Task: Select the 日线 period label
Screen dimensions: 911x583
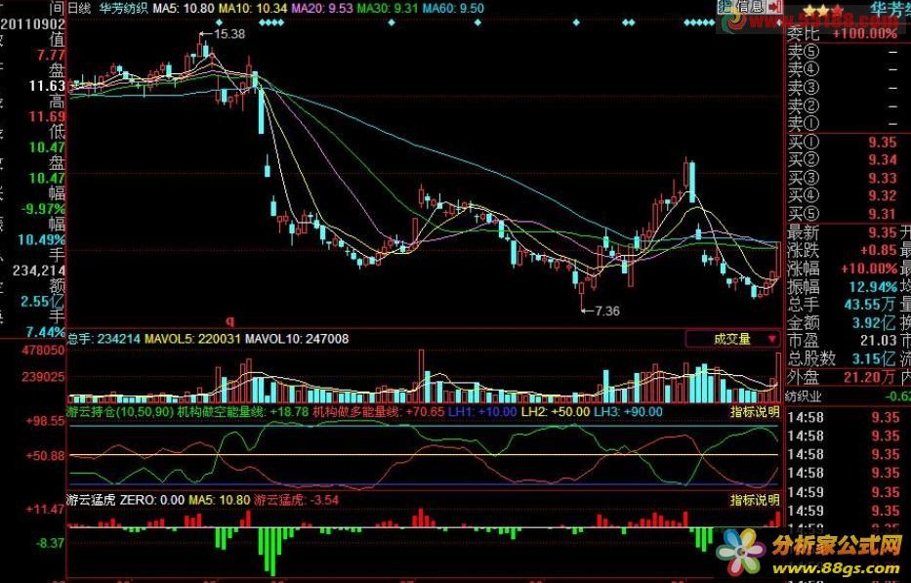Action: [x=80, y=8]
